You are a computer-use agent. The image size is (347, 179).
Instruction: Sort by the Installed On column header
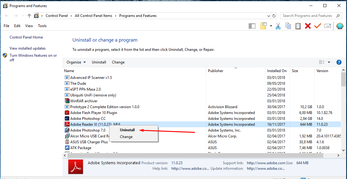coord(277,71)
